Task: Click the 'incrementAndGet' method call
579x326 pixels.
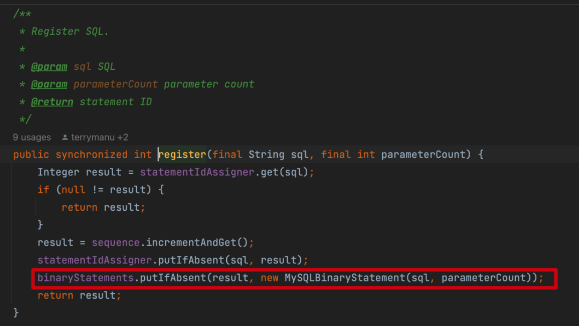Action: [191, 242]
